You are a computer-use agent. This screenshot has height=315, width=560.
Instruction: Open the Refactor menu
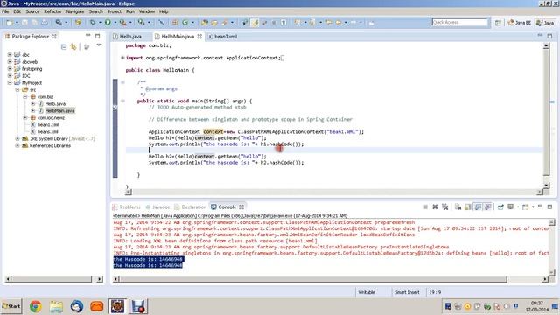52,11
